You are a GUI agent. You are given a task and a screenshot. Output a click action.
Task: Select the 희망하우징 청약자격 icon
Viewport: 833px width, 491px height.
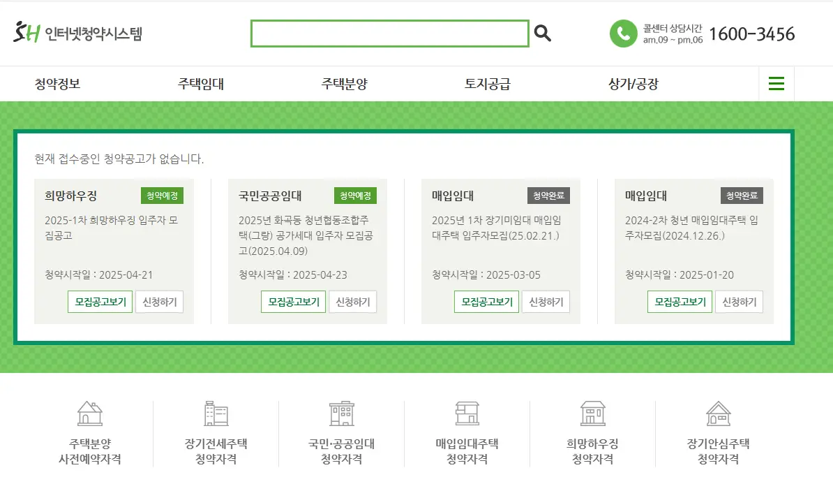(x=592, y=413)
